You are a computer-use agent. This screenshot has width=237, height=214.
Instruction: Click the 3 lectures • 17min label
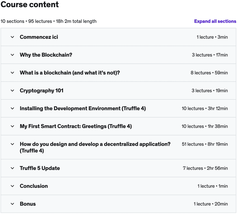click(x=210, y=55)
